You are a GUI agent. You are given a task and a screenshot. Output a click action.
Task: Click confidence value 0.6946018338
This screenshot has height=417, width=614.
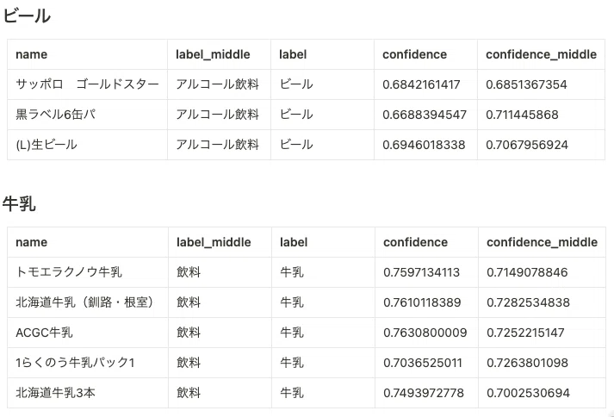pyautogui.click(x=424, y=145)
